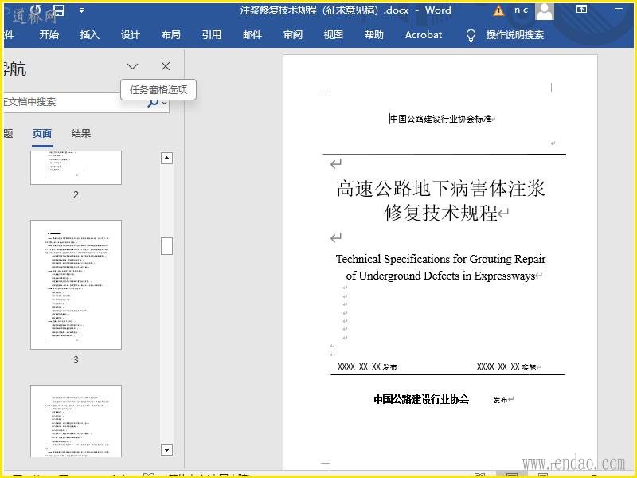Open Ribbon Display Options icon
The image size is (637, 478).
581,9
